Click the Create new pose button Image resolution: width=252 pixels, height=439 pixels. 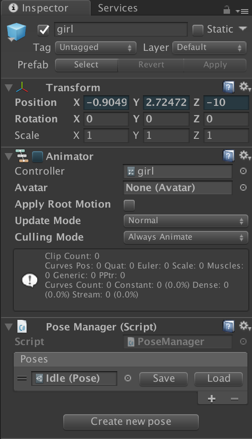(131, 422)
